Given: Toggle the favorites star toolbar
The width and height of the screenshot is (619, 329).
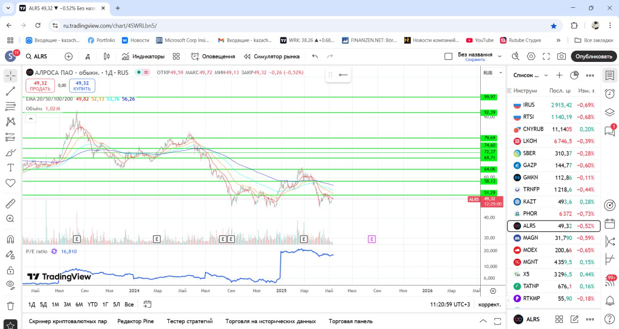Looking at the screenshot, I should point(11,324).
